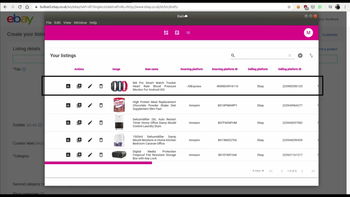Open the M user avatar menu
The height and width of the screenshot is (197, 350).
point(308,32)
